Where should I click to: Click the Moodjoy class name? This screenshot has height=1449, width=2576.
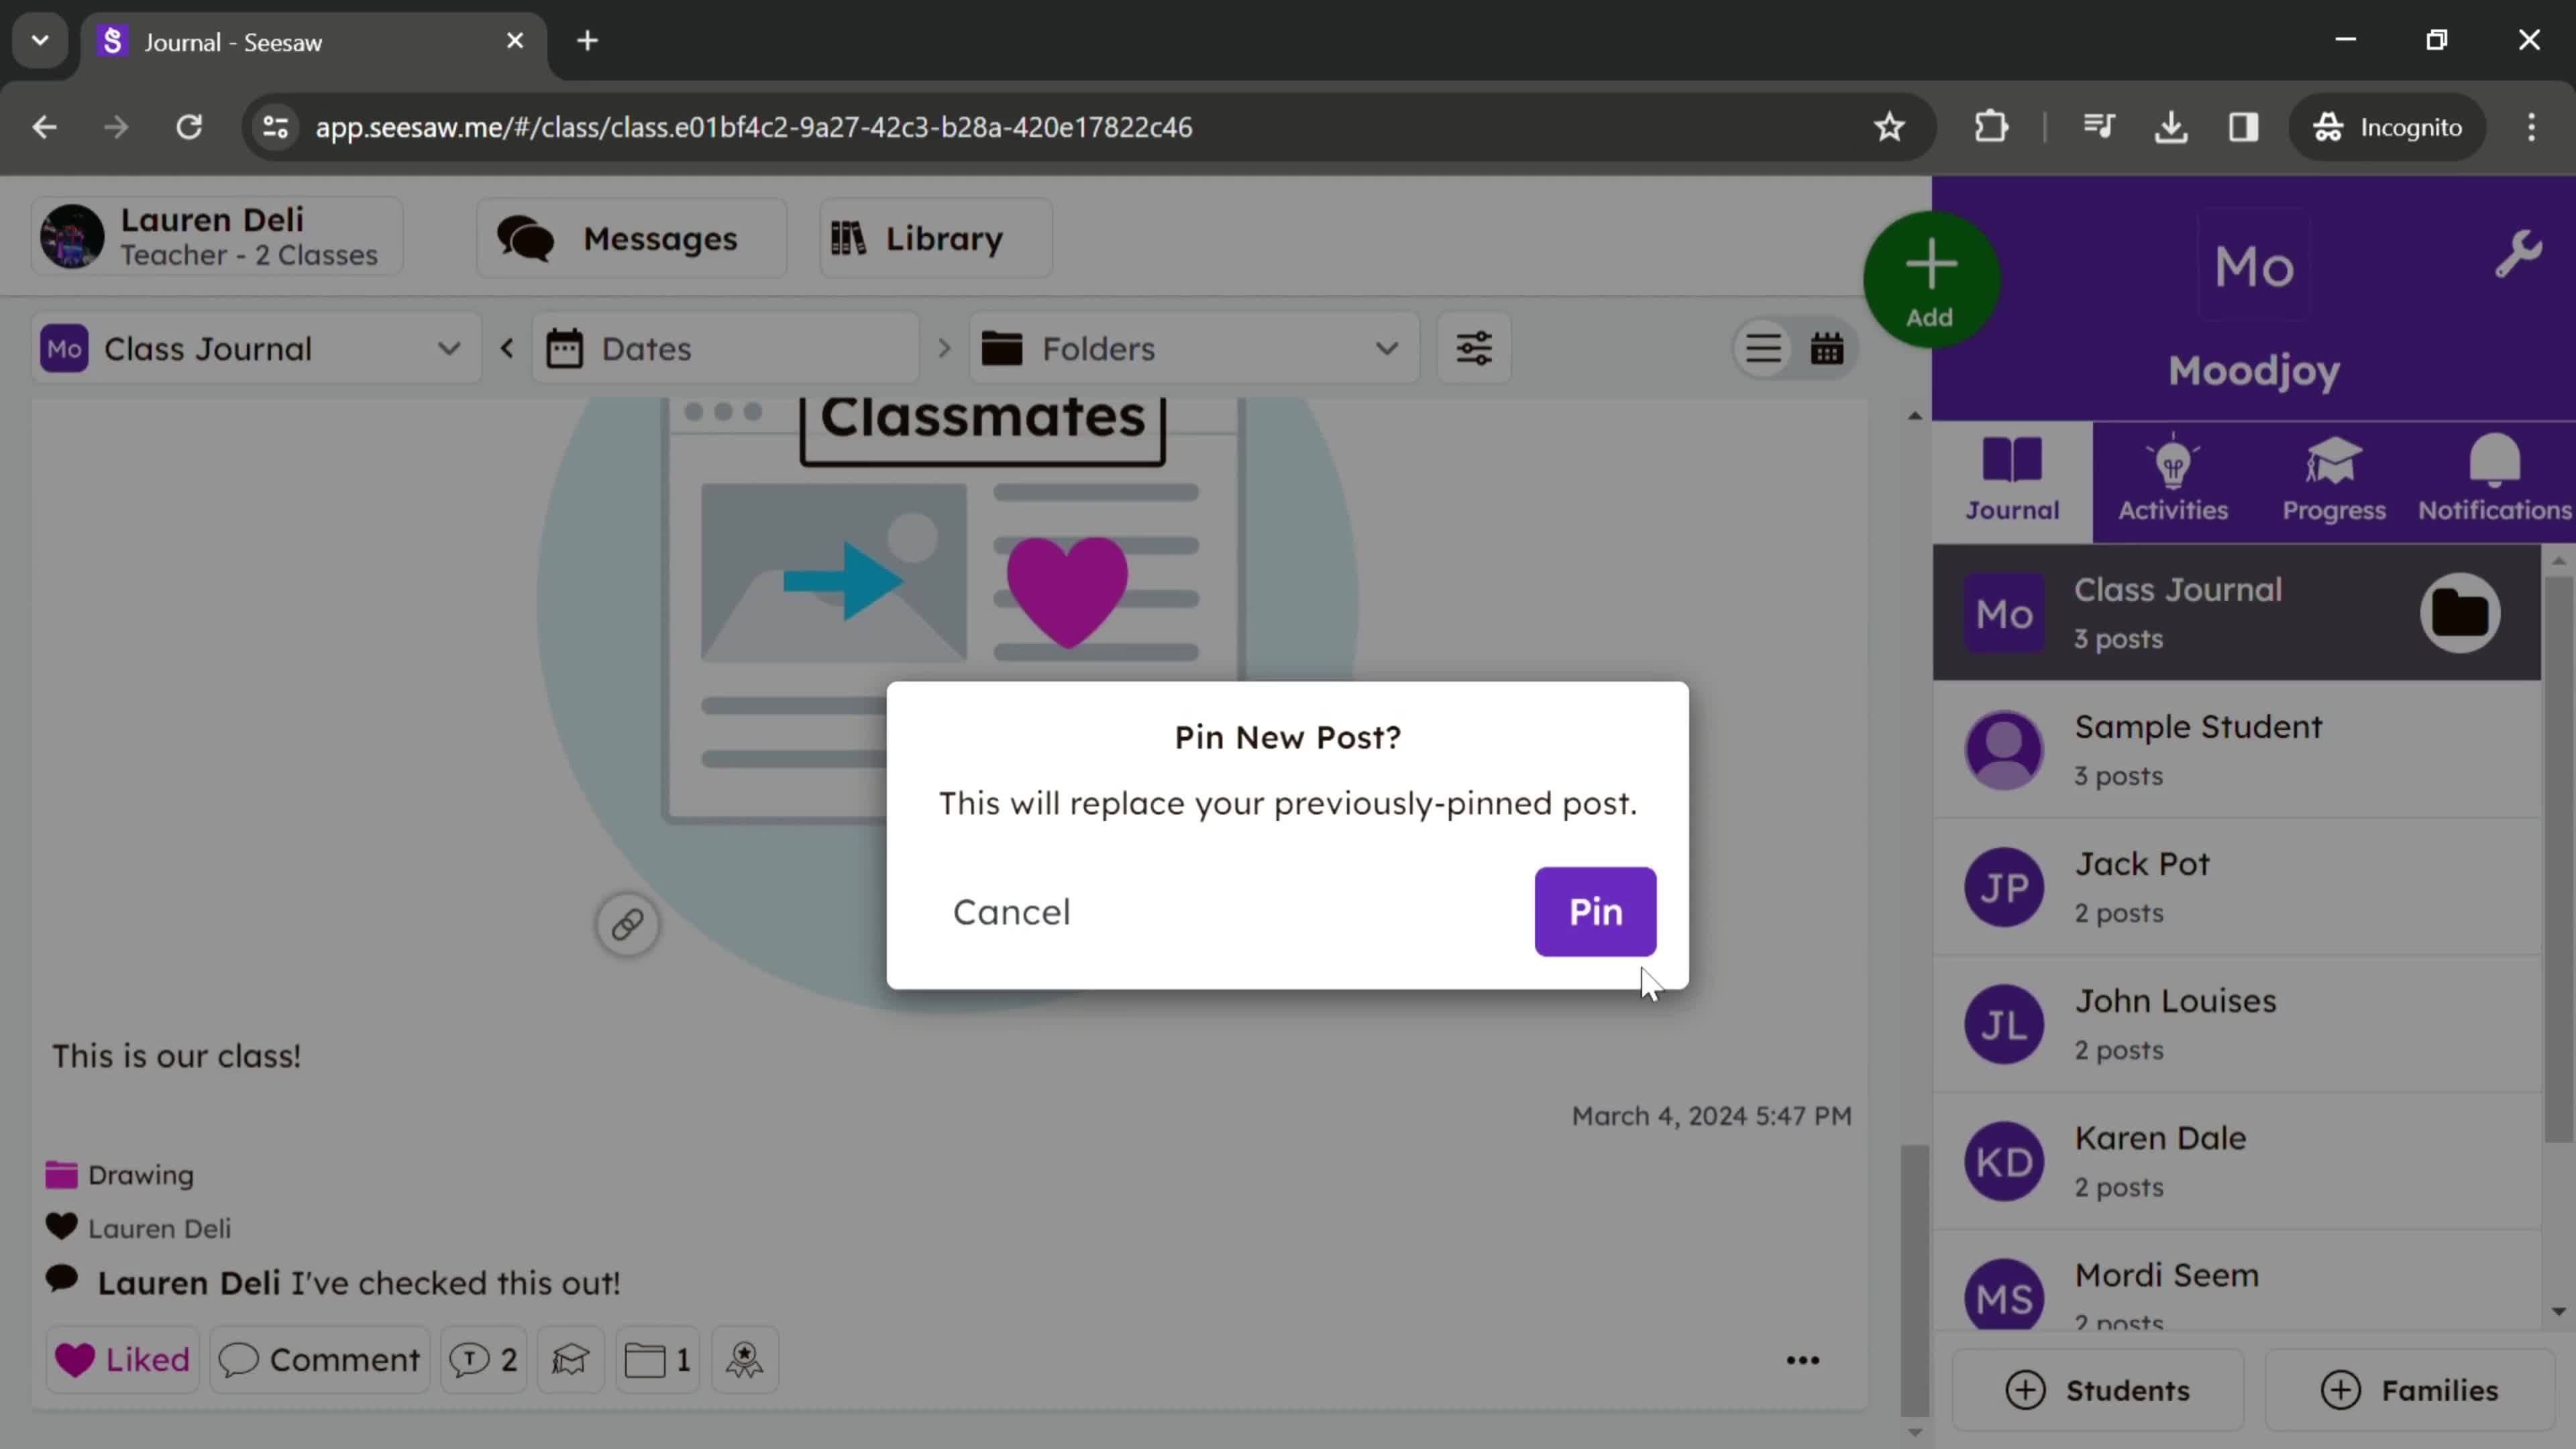point(2254,371)
